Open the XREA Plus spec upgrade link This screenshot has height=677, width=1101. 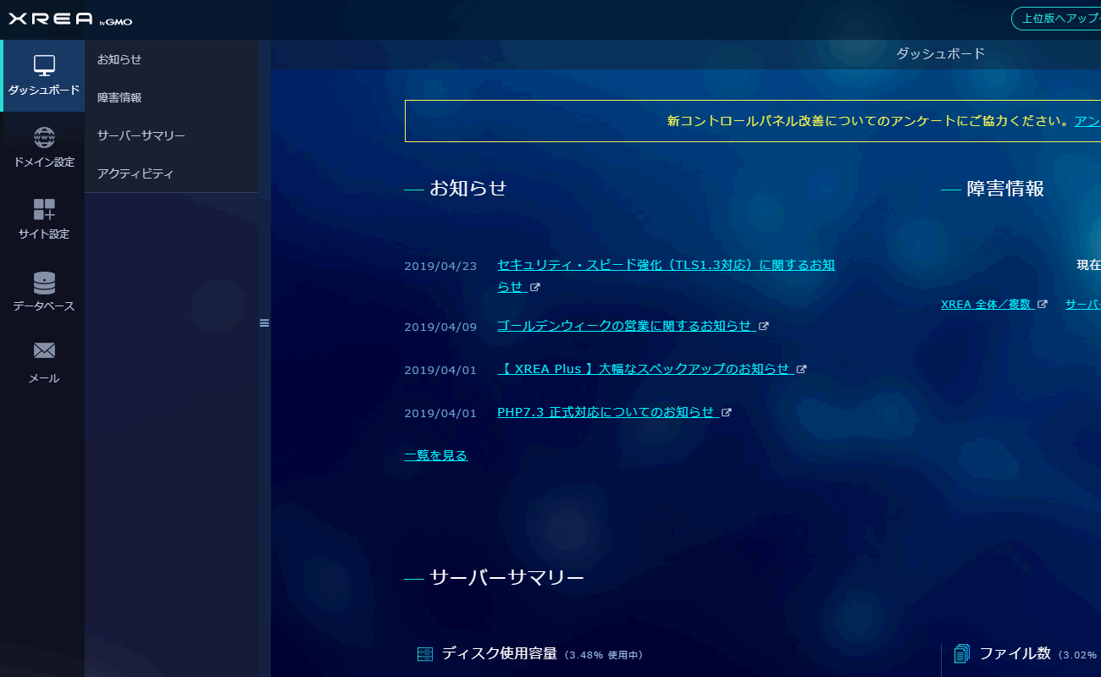643,369
